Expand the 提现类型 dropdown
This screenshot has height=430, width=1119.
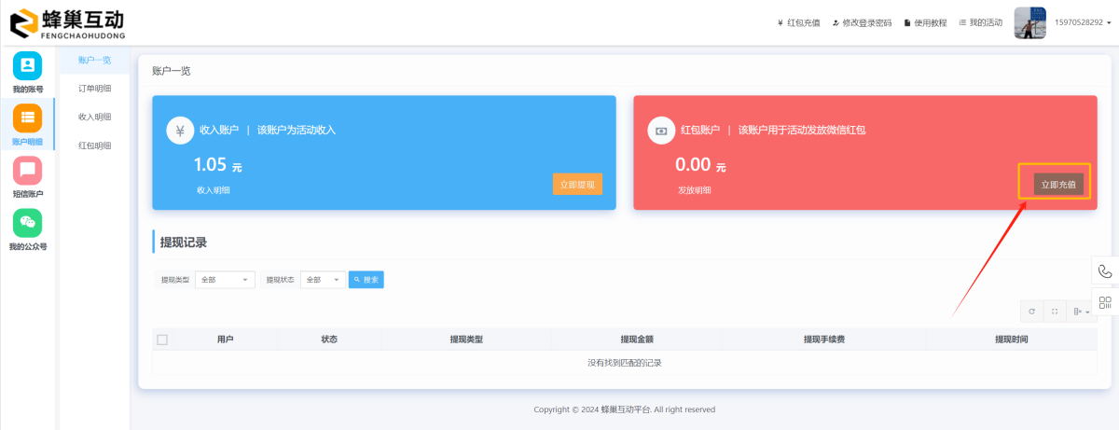[x=224, y=280]
